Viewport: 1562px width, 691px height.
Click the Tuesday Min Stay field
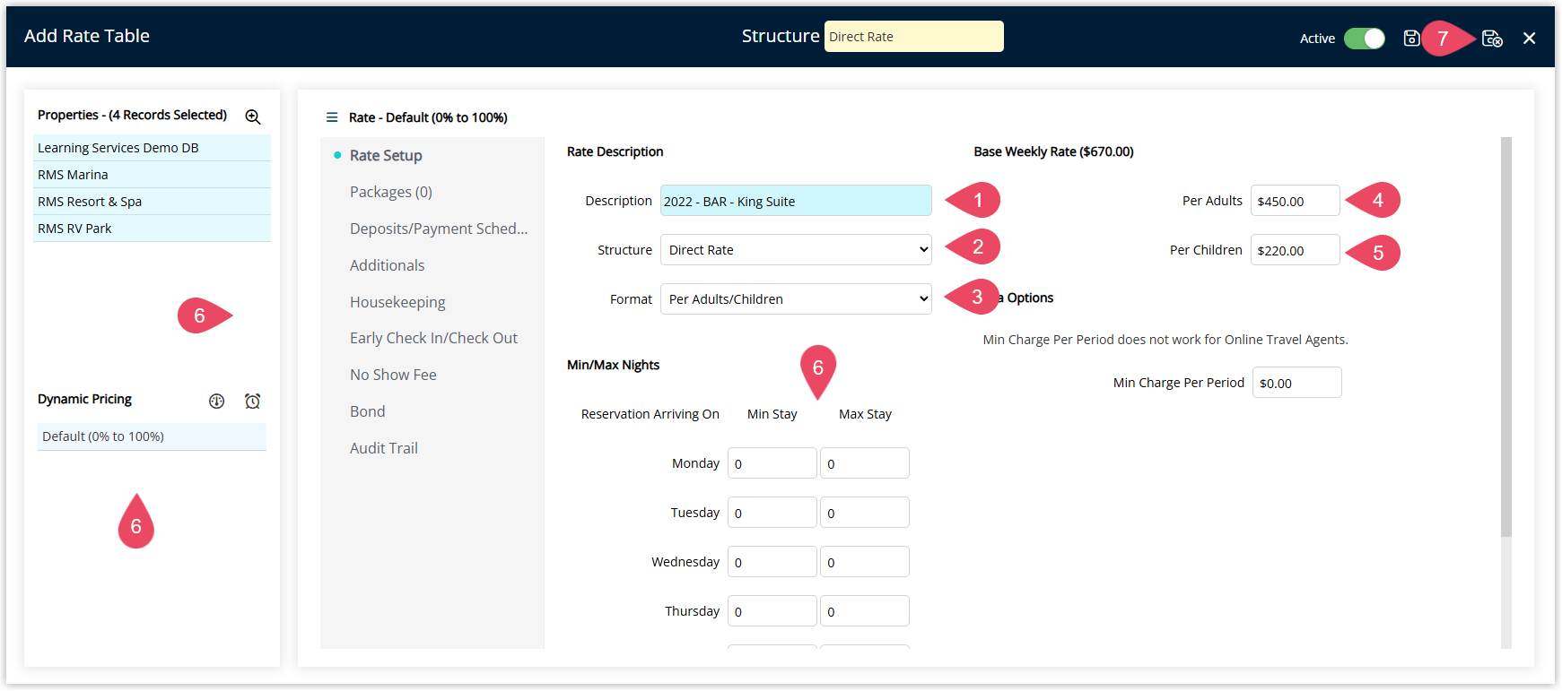click(772, 513)
